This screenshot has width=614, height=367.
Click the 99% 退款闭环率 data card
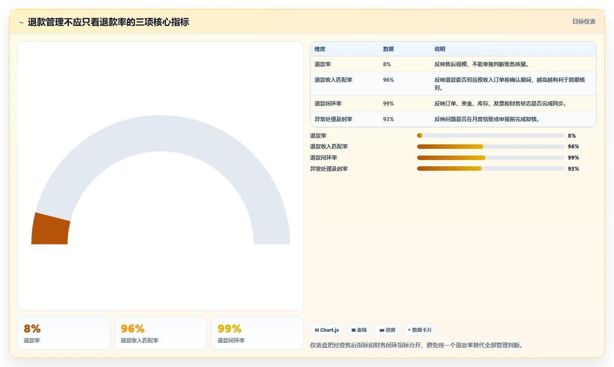point(257,333)
